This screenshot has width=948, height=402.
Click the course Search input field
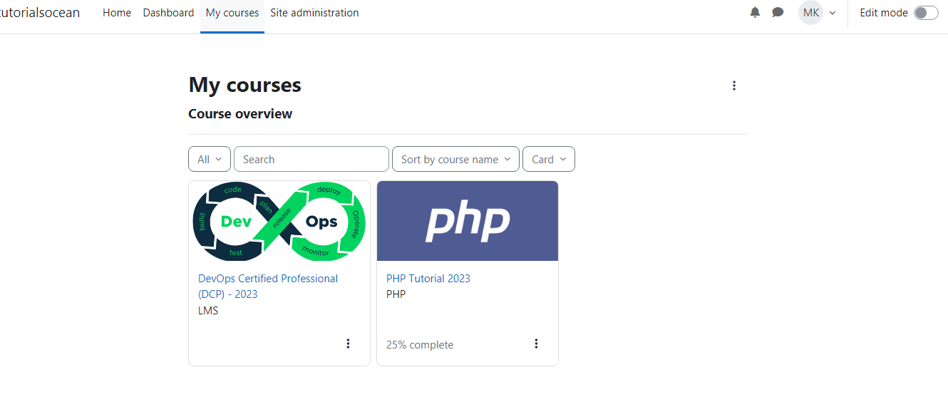(x=311, y=159)
